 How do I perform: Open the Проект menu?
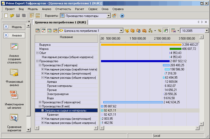[10, 9]
